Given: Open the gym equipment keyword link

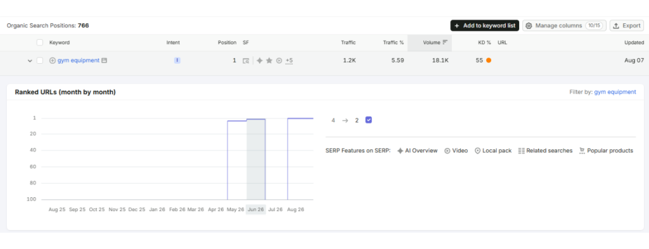Looking at the screenshot, I should click(78, 60).
